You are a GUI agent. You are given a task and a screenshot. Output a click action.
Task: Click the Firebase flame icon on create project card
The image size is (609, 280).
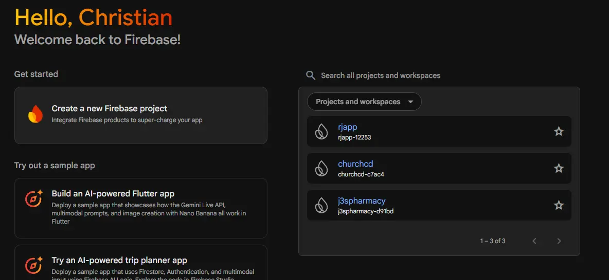pyautogui.click(x=35, y=114)
